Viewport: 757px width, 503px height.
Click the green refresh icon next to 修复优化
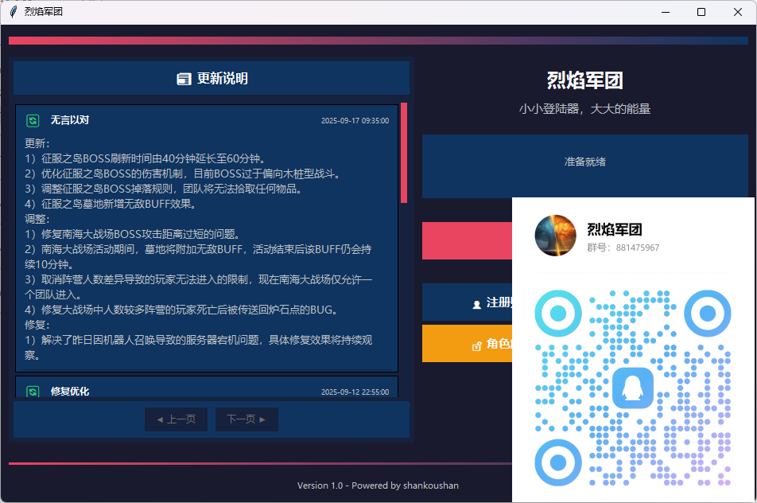[x=33, y=391]
